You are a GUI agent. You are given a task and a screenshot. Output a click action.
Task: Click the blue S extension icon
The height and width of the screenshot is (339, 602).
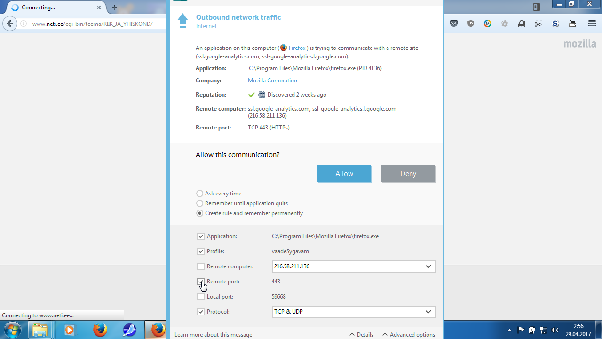click(x=555, y=24)
